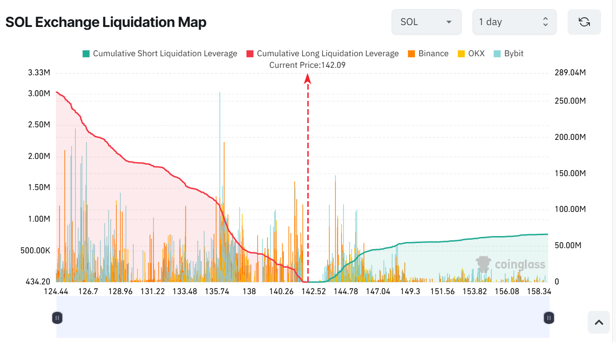Image resolution: width=616 pixels, height=342 pixels.
Task: Click the 158.34 x-axis label
Action: point(539,291)
